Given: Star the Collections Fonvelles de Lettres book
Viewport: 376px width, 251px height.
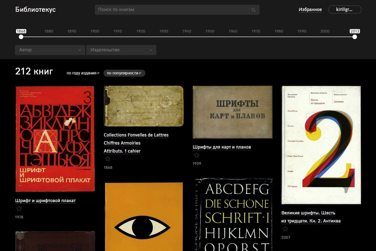Looking at the screenshot, I should pos(107,159).
